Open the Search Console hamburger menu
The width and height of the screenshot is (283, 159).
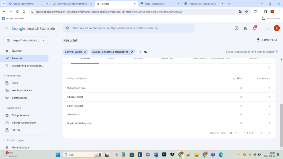7,28
